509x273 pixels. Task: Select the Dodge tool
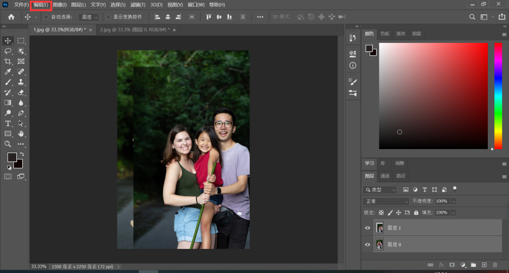[x=8, y=113]
